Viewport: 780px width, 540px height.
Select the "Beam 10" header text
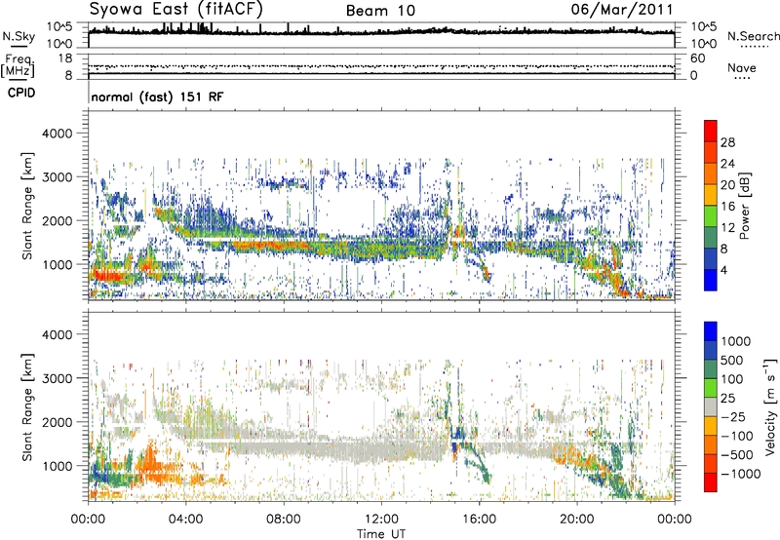coord(380,11)
